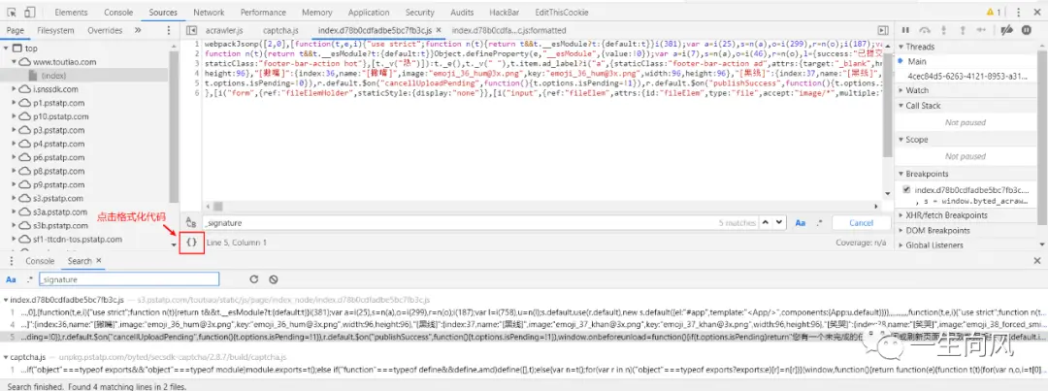Switch to the Network panel
The height and width of the screenshot is (391, 1048).
coord(209,12)
